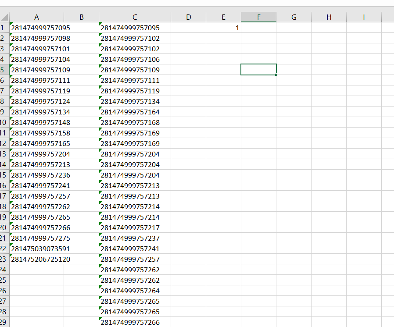Select column E header
The height and width of the screenshot is (327, 394).
coord(223,17)
